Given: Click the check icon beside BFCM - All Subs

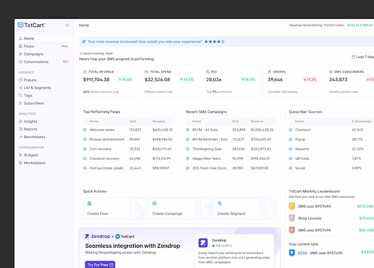Looking at the screenshot, I should pyautogui.click(x=188, y=130).
